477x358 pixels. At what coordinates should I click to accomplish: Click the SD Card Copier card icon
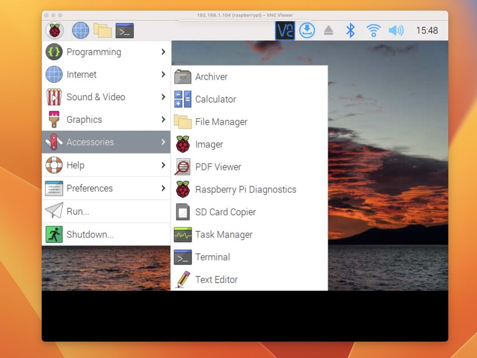point(183,212)
